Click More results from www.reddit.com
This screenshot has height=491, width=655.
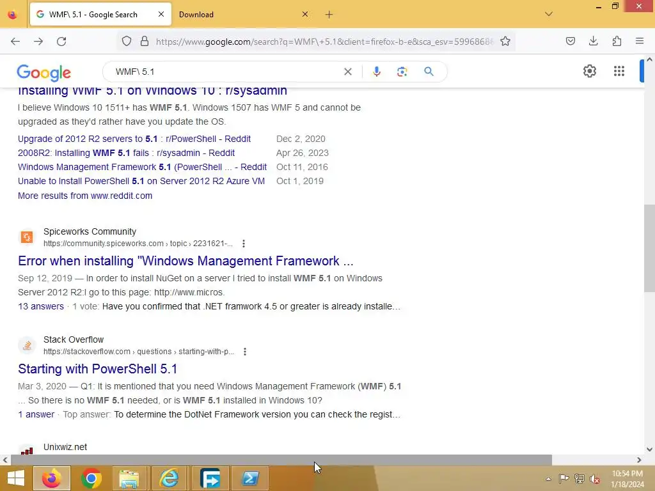85,196
